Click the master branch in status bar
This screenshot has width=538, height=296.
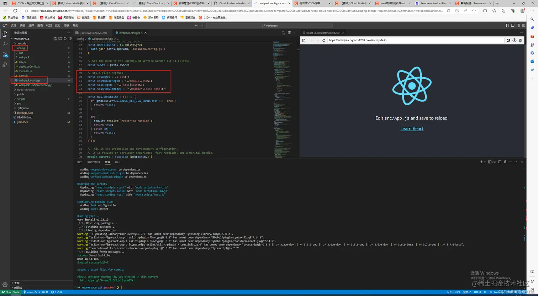click(x=30, y=292)
